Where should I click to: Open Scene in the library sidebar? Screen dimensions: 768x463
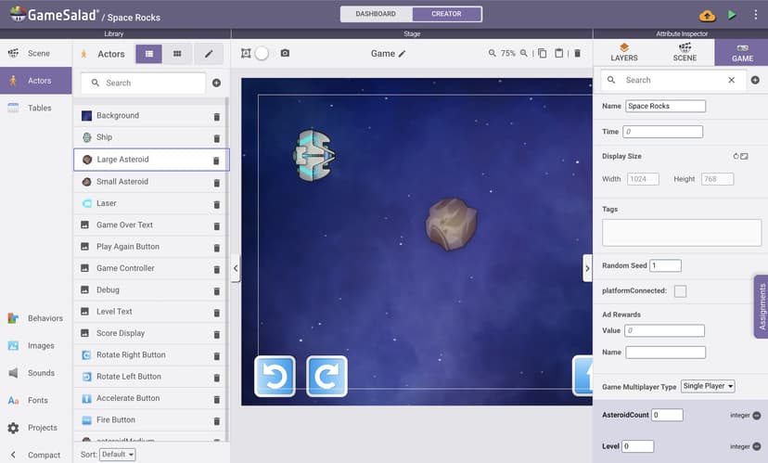point(36,53)
